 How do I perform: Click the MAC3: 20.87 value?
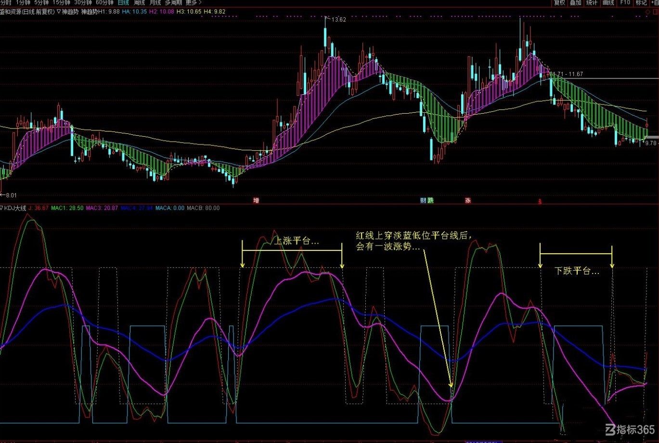[x=102, y=208]
